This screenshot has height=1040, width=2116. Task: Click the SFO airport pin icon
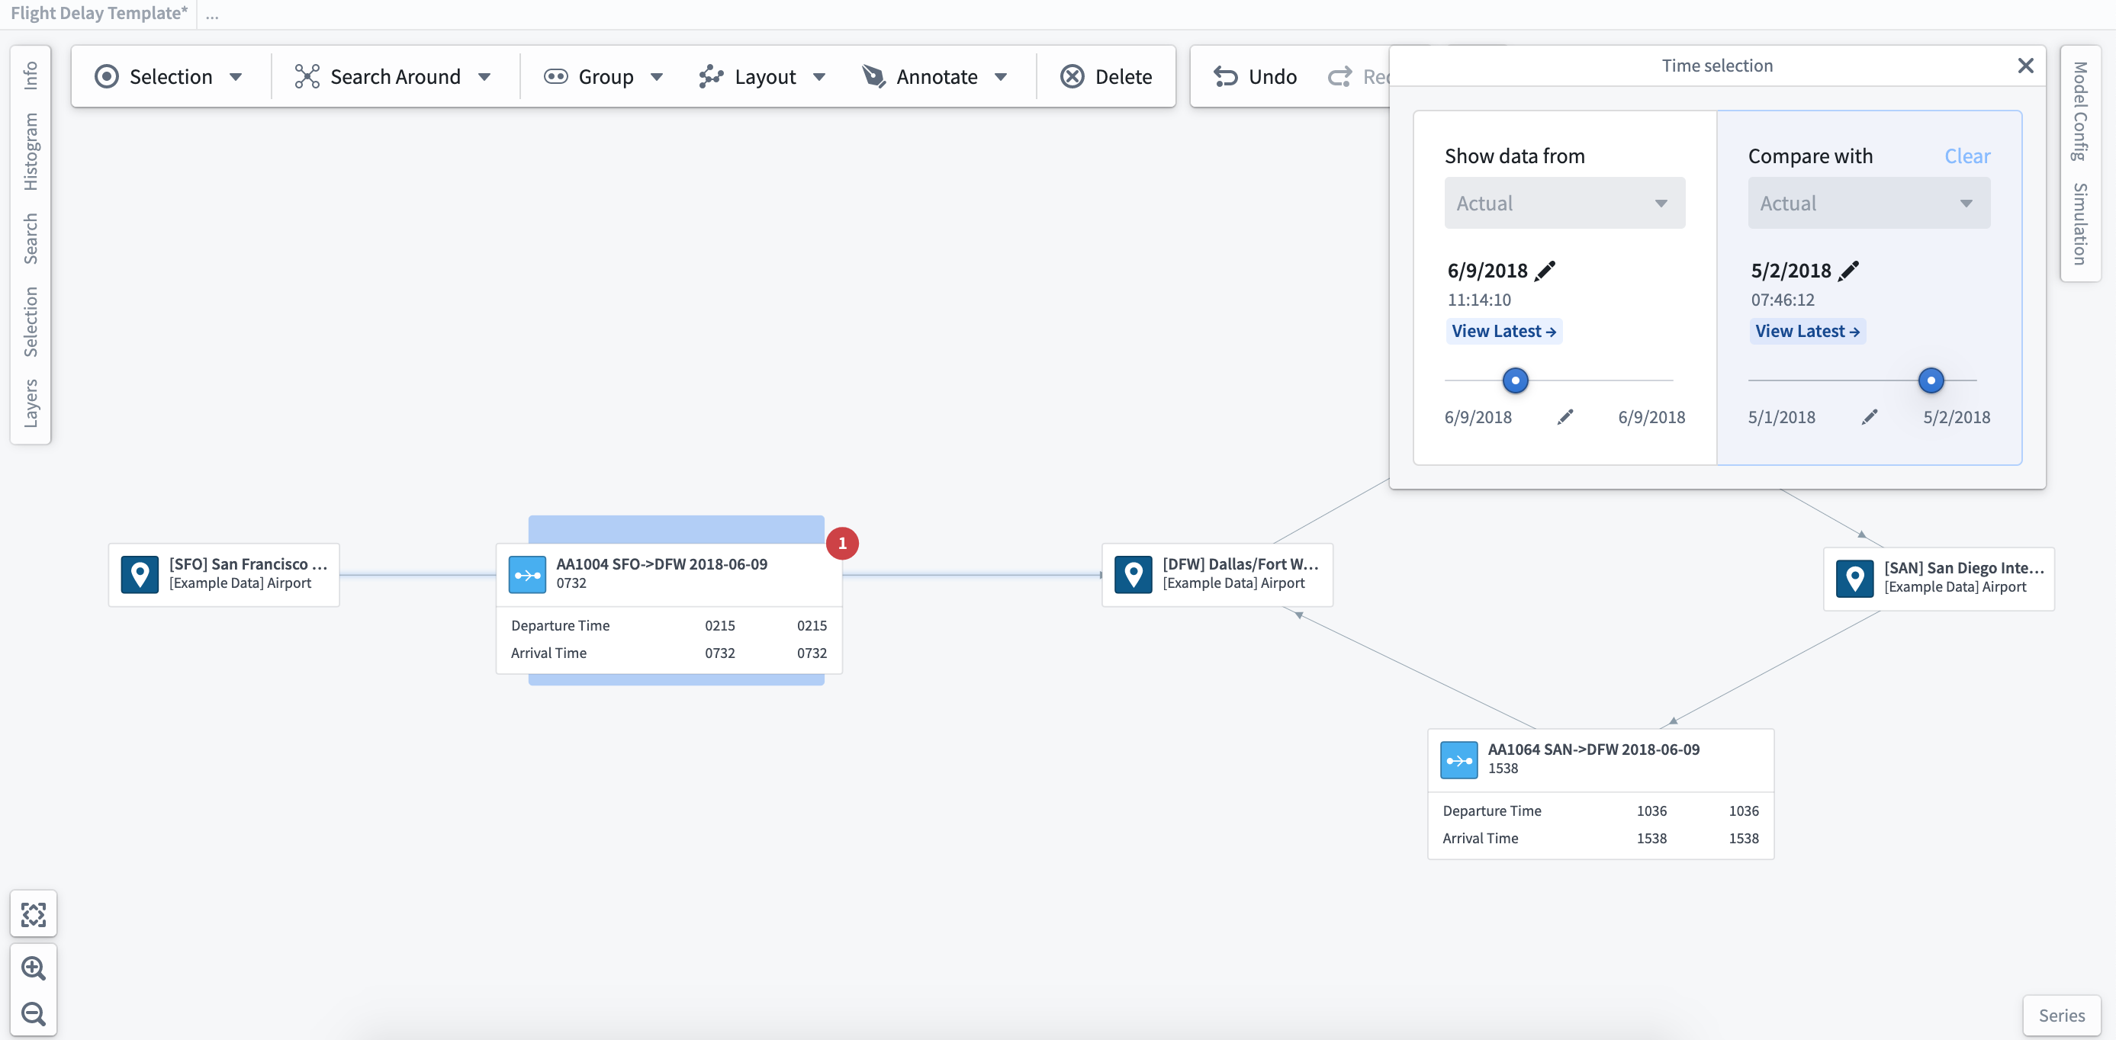click(x=140, y=575)
